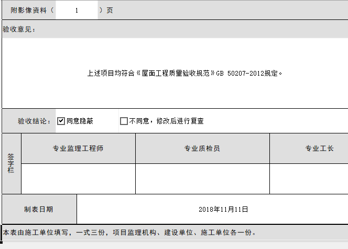Select the 专业监理工程师 column header
The width and height of the screenshot is (348, 249).
78,149
